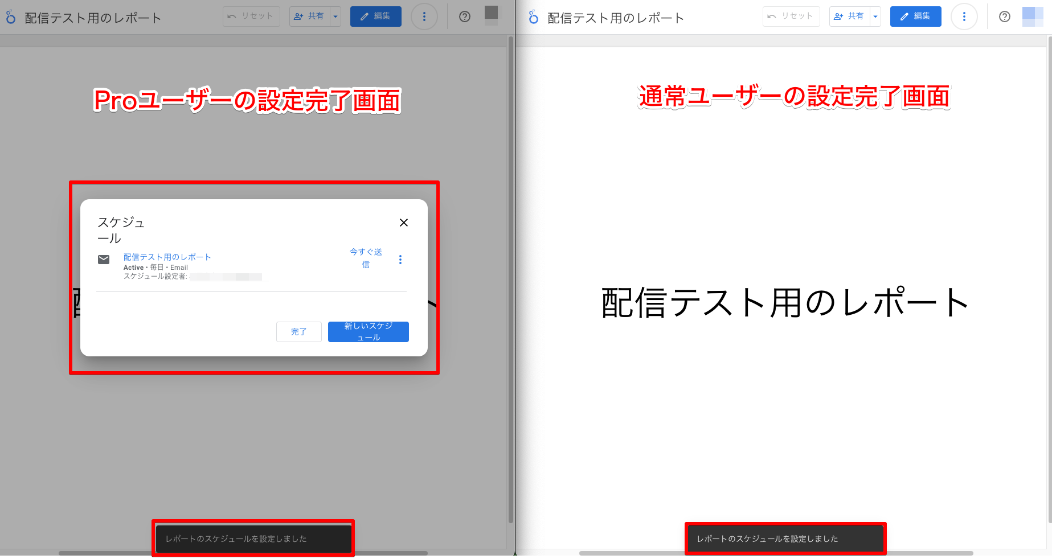
Task: Open the schedule item's three-dot menu
Action: pos(400,260)
